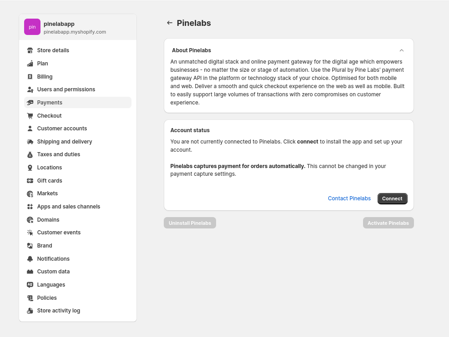Open Customer events settings

point(78,233)
